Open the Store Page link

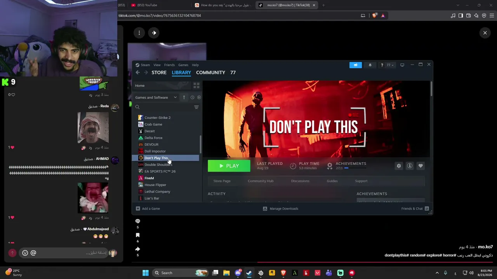222,181
